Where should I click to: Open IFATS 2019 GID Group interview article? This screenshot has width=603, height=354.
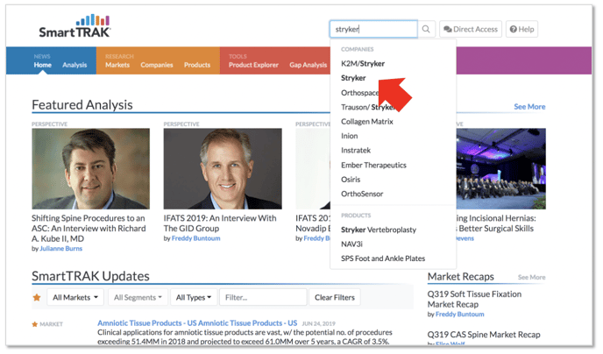tap(220, 223)
